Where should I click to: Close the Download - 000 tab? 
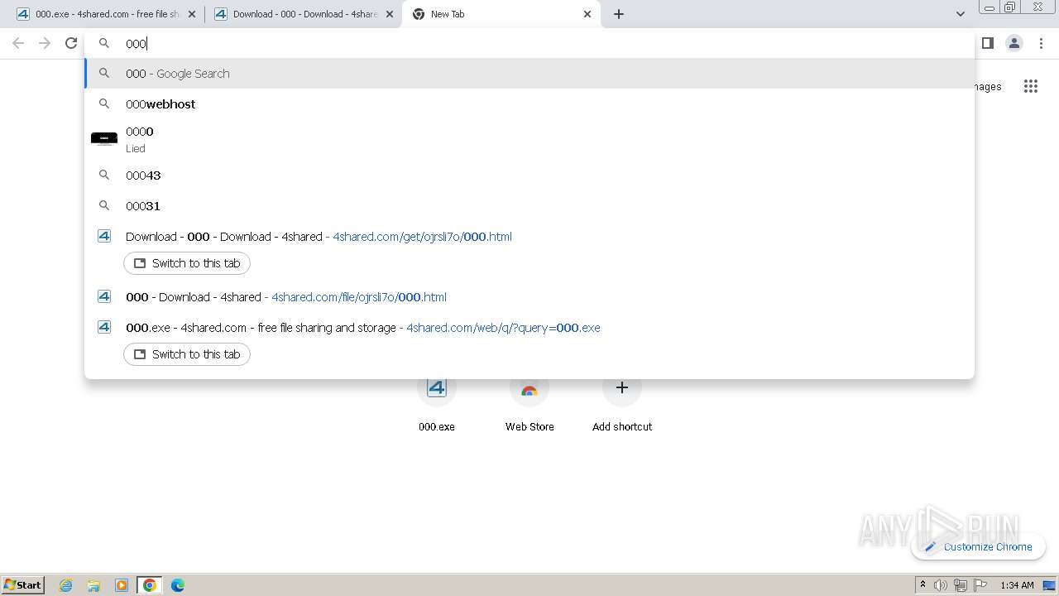tap(390, 14)
